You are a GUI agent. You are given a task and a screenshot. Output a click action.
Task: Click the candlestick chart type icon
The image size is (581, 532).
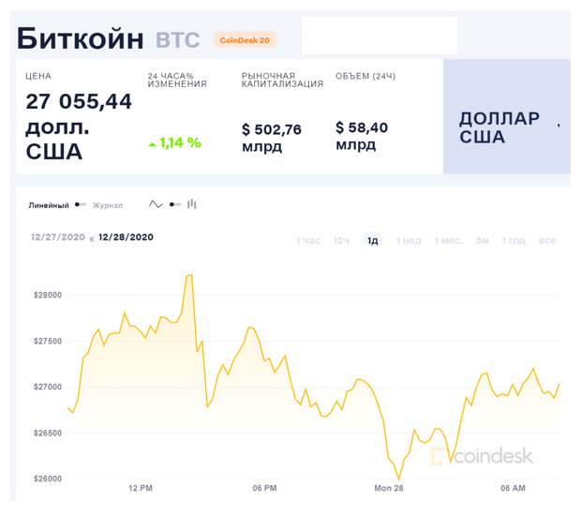click(x=192, y=203)
